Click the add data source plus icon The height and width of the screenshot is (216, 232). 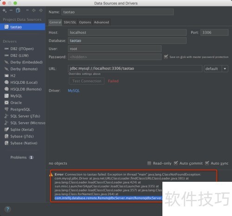pyautogui.click(x=4, y=10)
